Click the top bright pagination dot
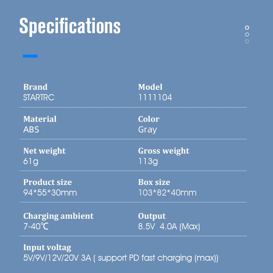 247,28
